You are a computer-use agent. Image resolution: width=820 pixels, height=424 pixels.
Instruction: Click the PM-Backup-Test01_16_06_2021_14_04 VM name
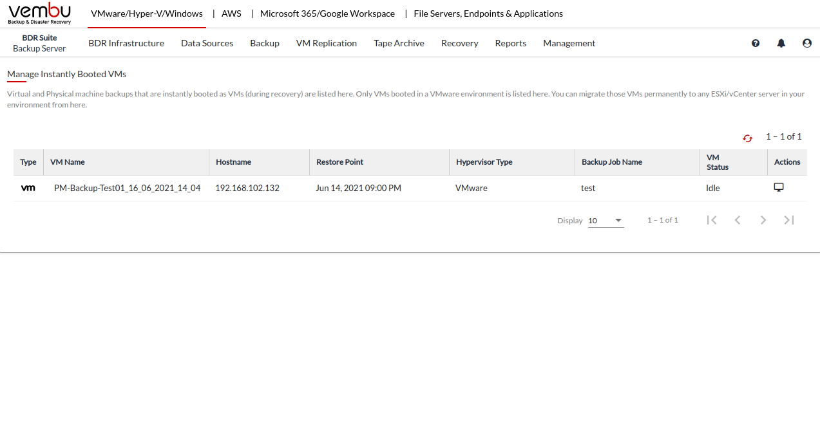pyautogui.click(x=127, y=188)
